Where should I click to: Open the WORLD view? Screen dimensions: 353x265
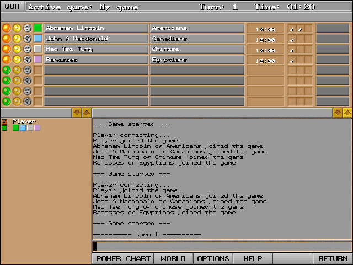[173, 258]
